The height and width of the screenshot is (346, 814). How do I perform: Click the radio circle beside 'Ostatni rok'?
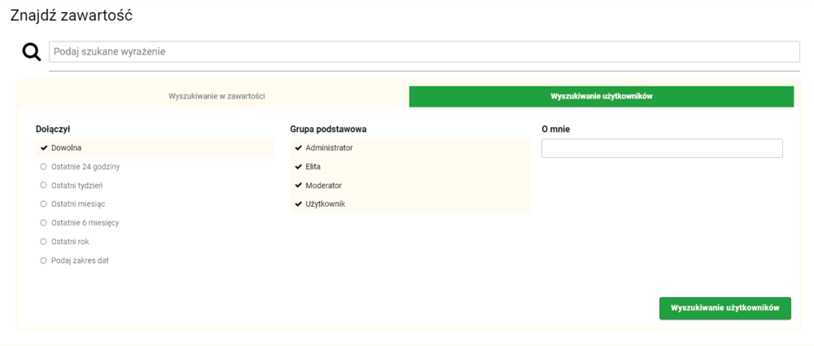coord(44,242)
